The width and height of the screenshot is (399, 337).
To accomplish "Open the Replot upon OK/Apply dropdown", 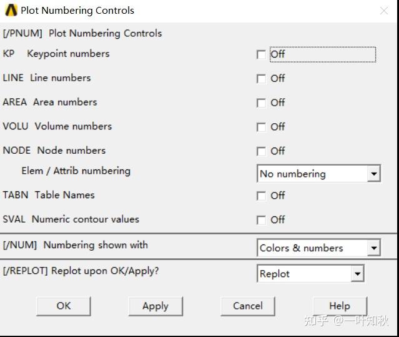I will click(310, 274).
